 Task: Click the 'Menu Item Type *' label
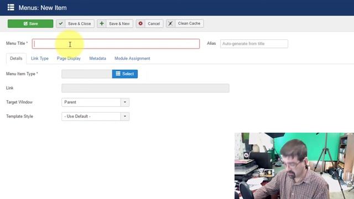point(22,74)
